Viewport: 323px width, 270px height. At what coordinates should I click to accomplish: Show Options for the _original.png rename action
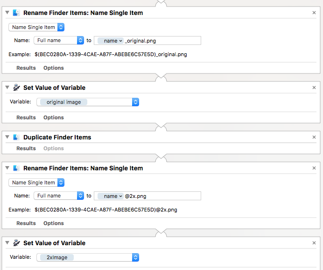click(54, 68)
